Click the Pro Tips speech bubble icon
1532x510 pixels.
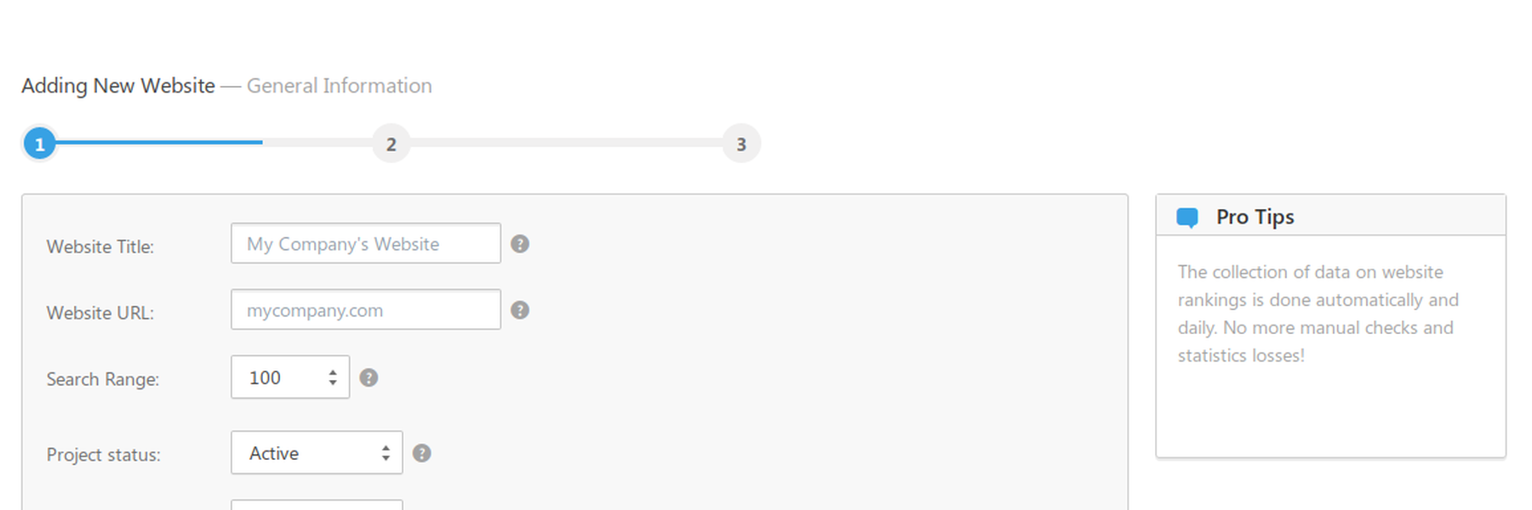click(1187, 218)
